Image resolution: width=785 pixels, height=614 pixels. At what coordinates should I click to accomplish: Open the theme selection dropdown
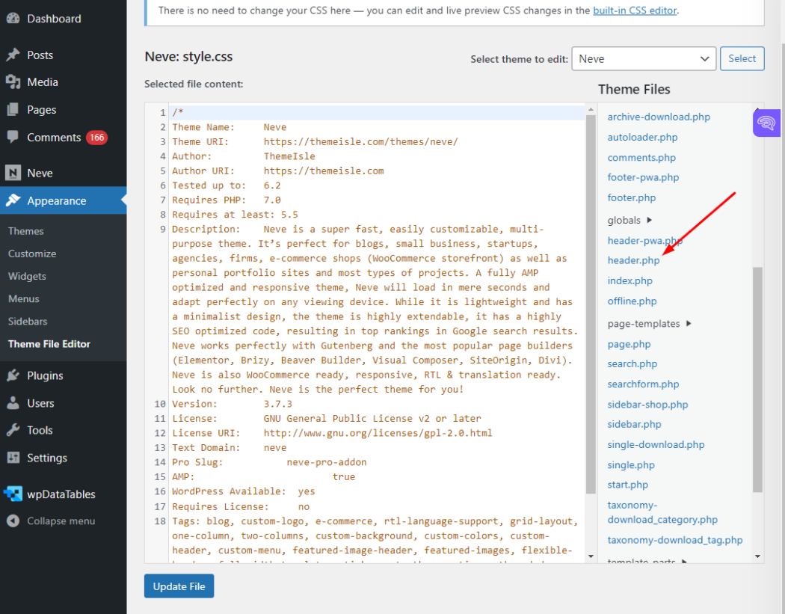pos(643,58)
